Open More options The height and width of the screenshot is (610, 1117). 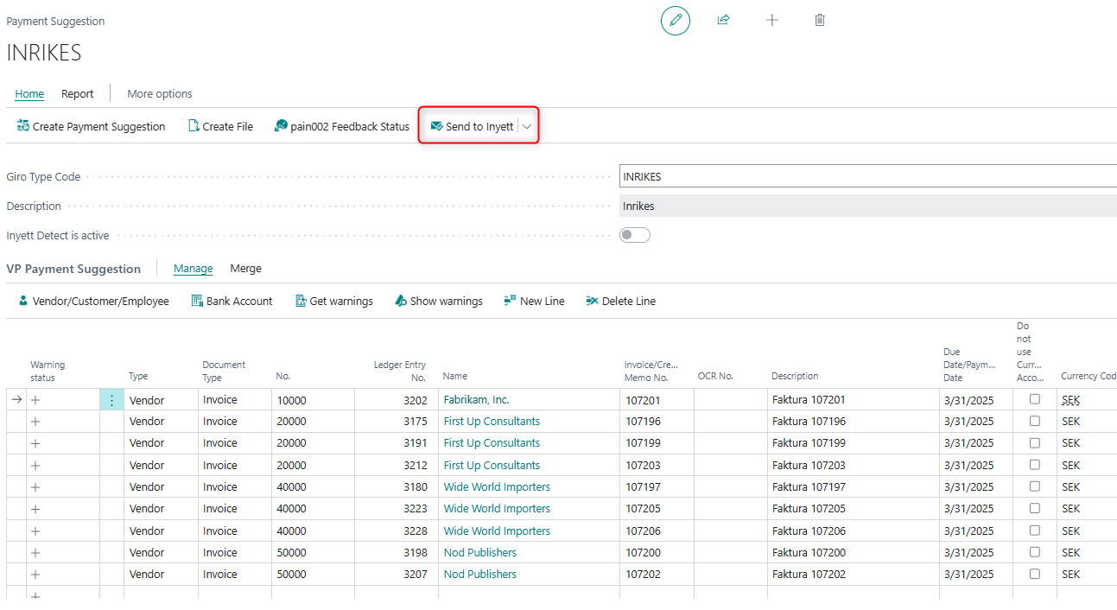point(160,94)
